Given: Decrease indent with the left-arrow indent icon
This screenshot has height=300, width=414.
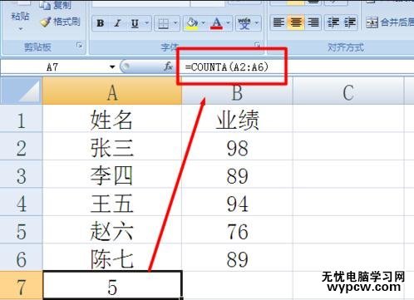Looking at the screenshot, I should pyautogui.click(x=333, y=22).
